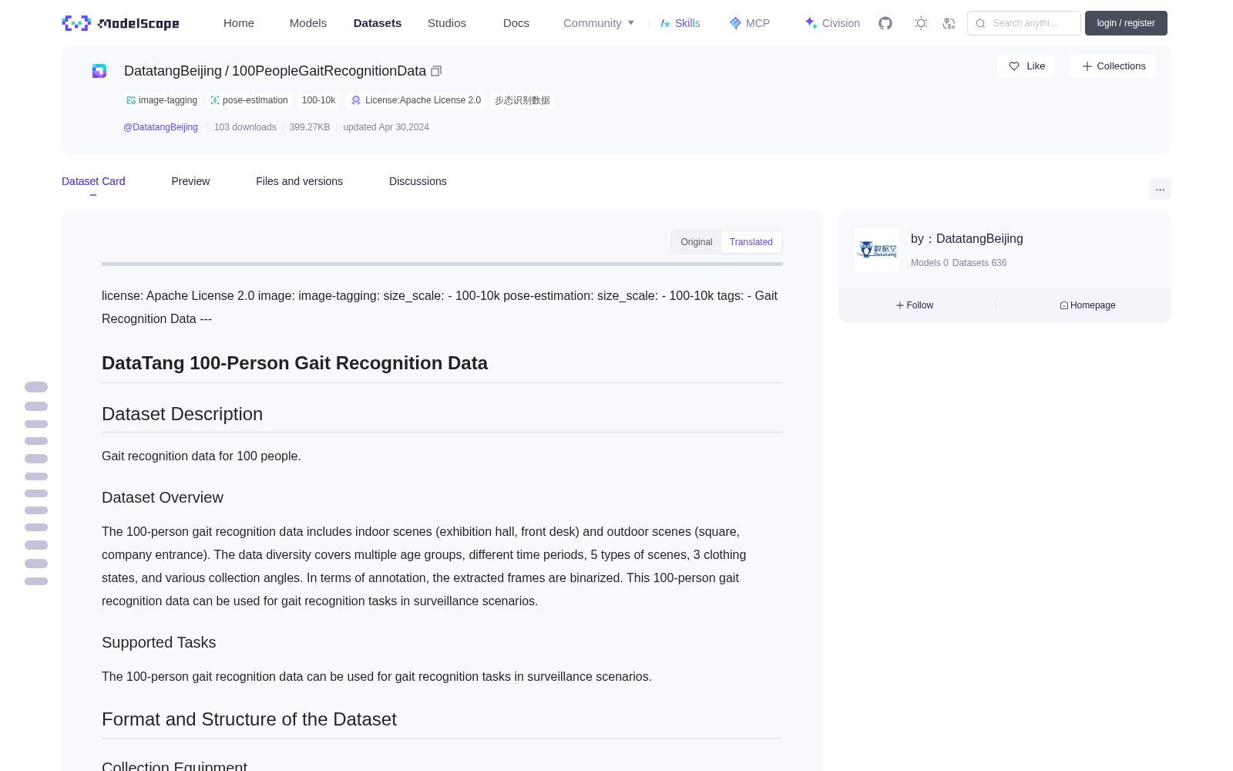The height and width of the screenshot is (771, 1233).
Task: Click the 399.27KB size text
Action: (x=310, y=127)
